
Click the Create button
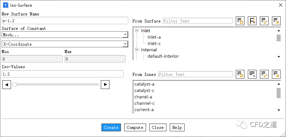[111, 128]
